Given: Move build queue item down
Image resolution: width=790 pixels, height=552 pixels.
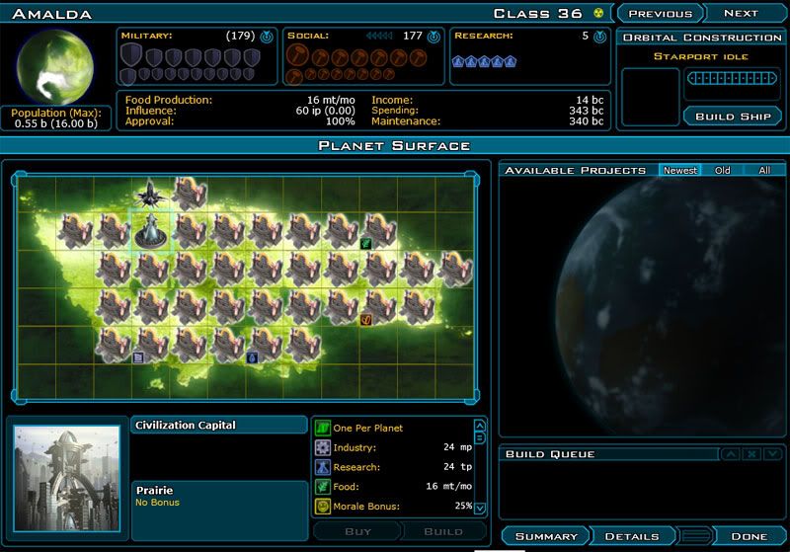Looking at the screenshot, I should coord(772,454).
